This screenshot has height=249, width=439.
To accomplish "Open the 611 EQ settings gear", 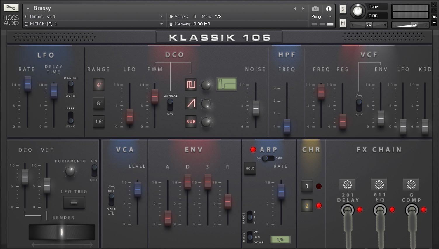I will click(379, 184).
